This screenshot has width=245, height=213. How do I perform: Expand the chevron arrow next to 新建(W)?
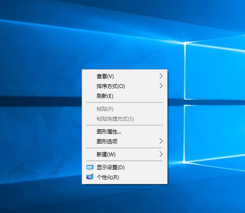tap(161, 154)
